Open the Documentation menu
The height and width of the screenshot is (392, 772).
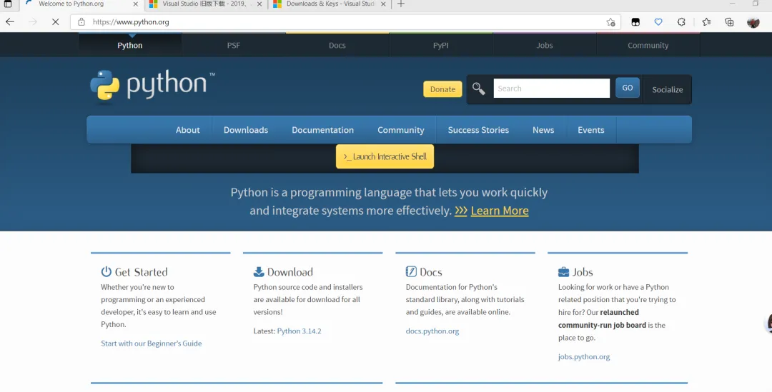[x=322, y=130]
